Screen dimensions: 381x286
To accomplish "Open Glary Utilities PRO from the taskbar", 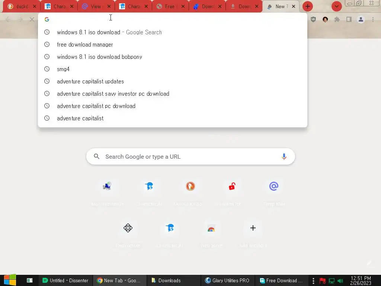I will [x=228, y=280].
